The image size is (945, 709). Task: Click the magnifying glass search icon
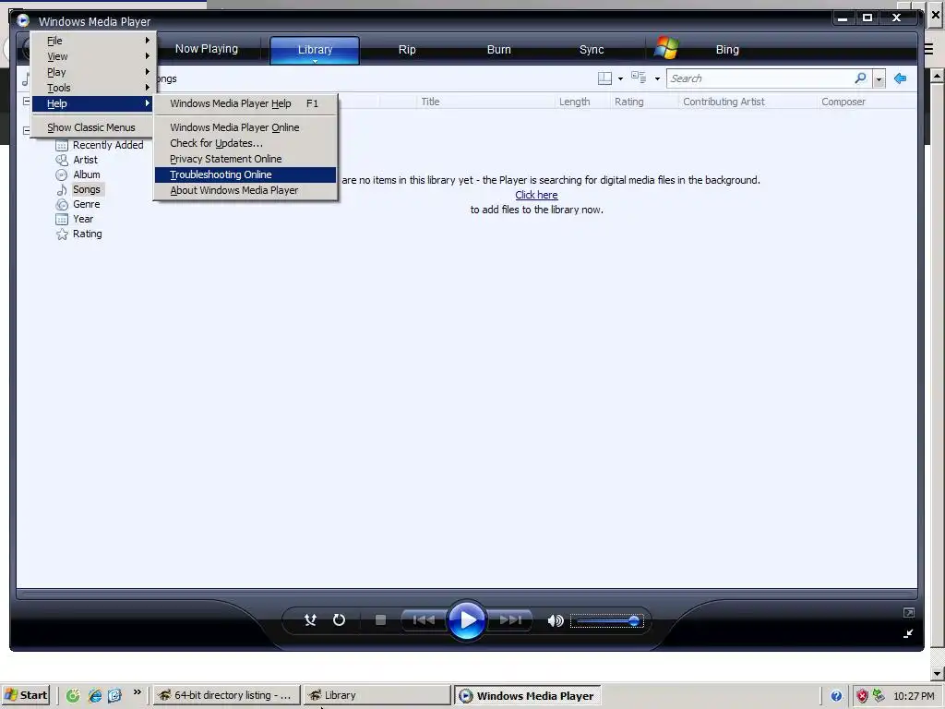coord(861,78)
